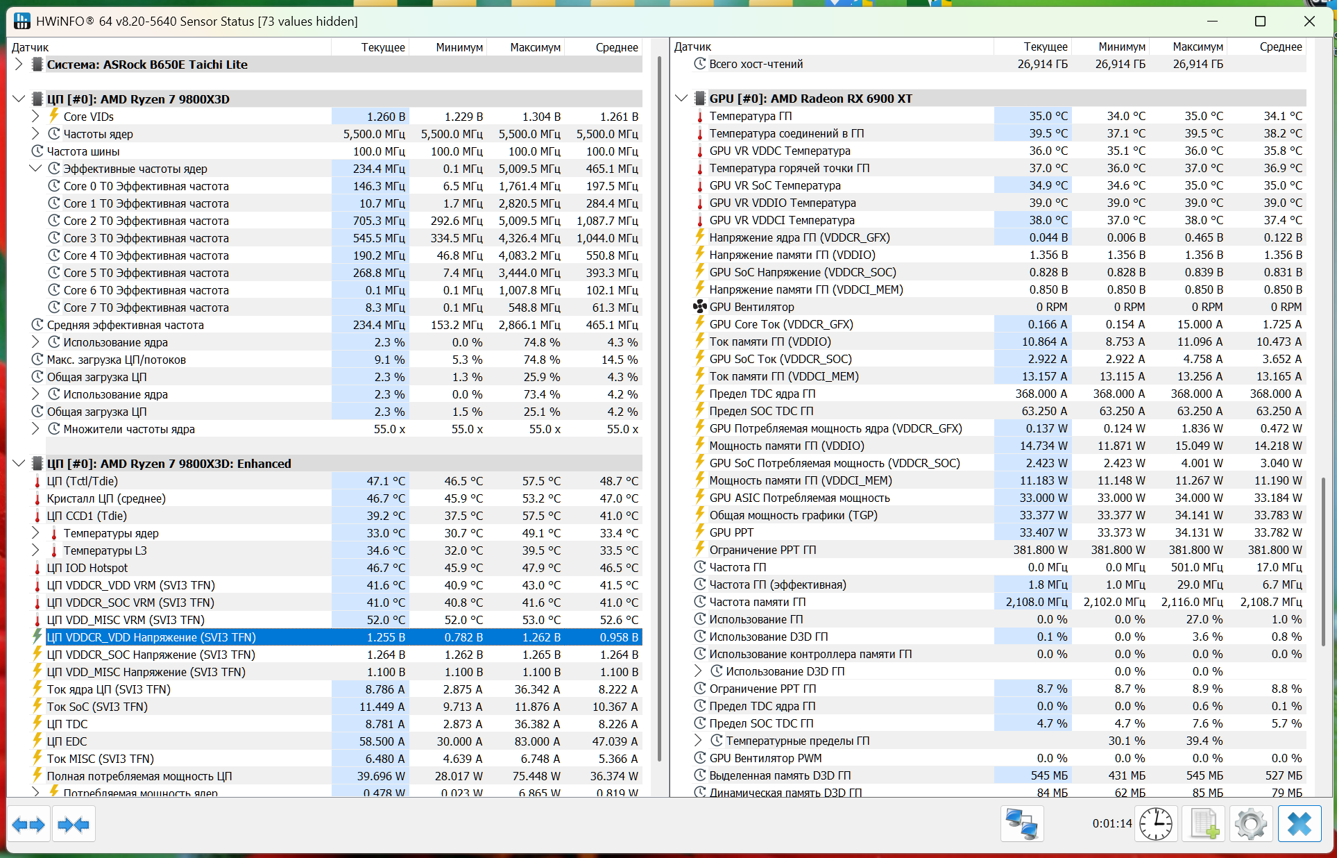The width and height of the screenshot is (1337, 858).
Task: Click the clock reset timer icon
Action: [x=1156, y=825]
